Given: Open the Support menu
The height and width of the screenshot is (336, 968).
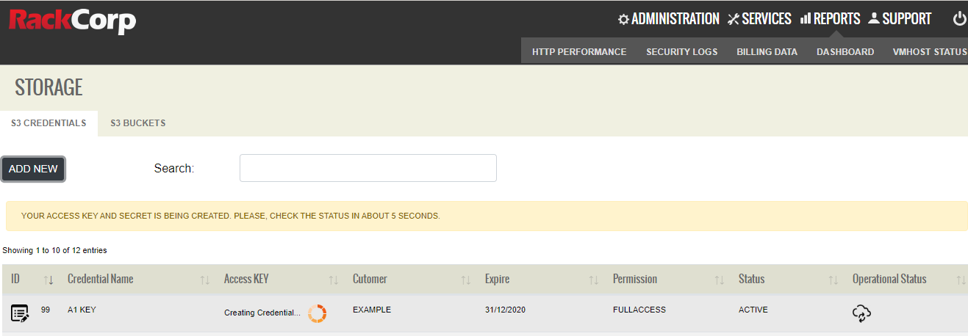Looking at the screenshot, I should 900,19.
